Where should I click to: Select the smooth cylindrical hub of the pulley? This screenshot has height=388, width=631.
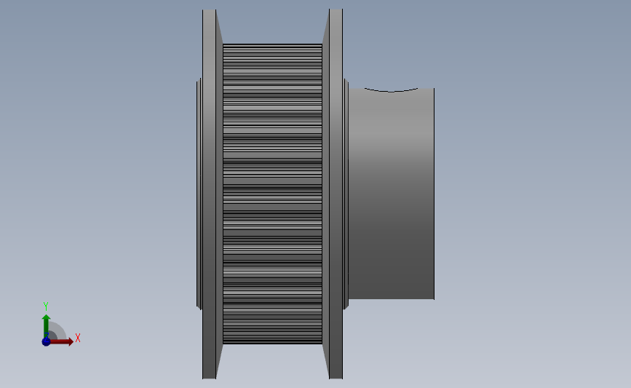[x=391, y=194]
